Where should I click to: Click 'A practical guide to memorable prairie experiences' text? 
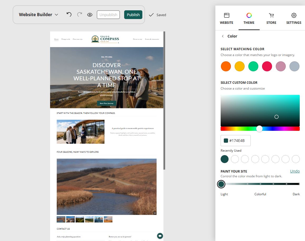[x=133, y=128]
